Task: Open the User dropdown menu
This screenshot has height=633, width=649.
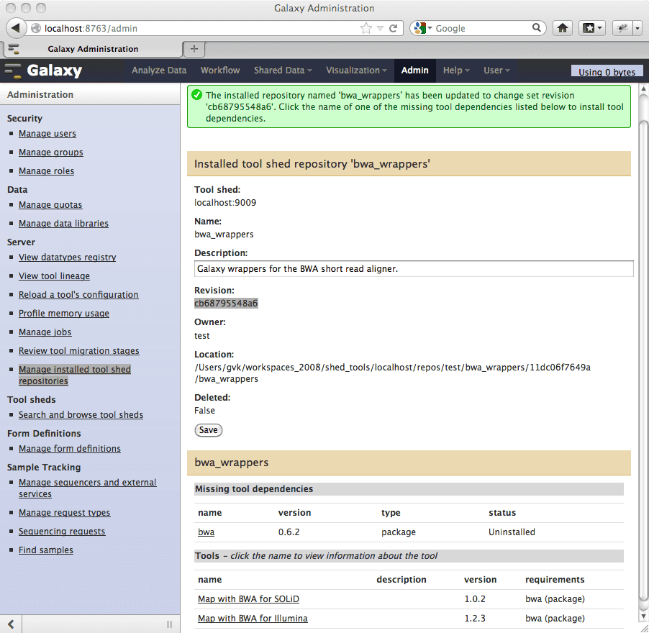Action: tap(496, 70)
